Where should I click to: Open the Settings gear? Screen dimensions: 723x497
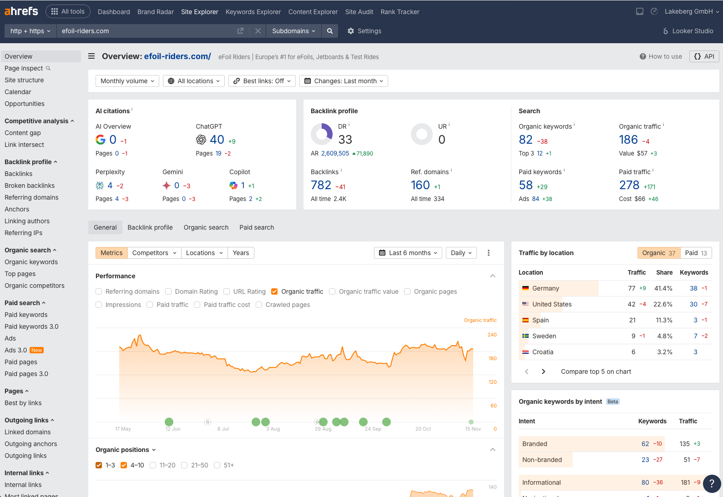click(x=364, y=31)
